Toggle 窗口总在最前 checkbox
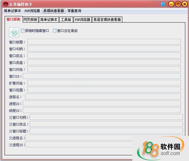This screenshot has width=189, height=161. point(55,31)
